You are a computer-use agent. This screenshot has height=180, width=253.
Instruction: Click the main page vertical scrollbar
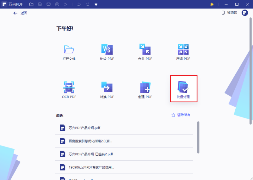[250, 71]
